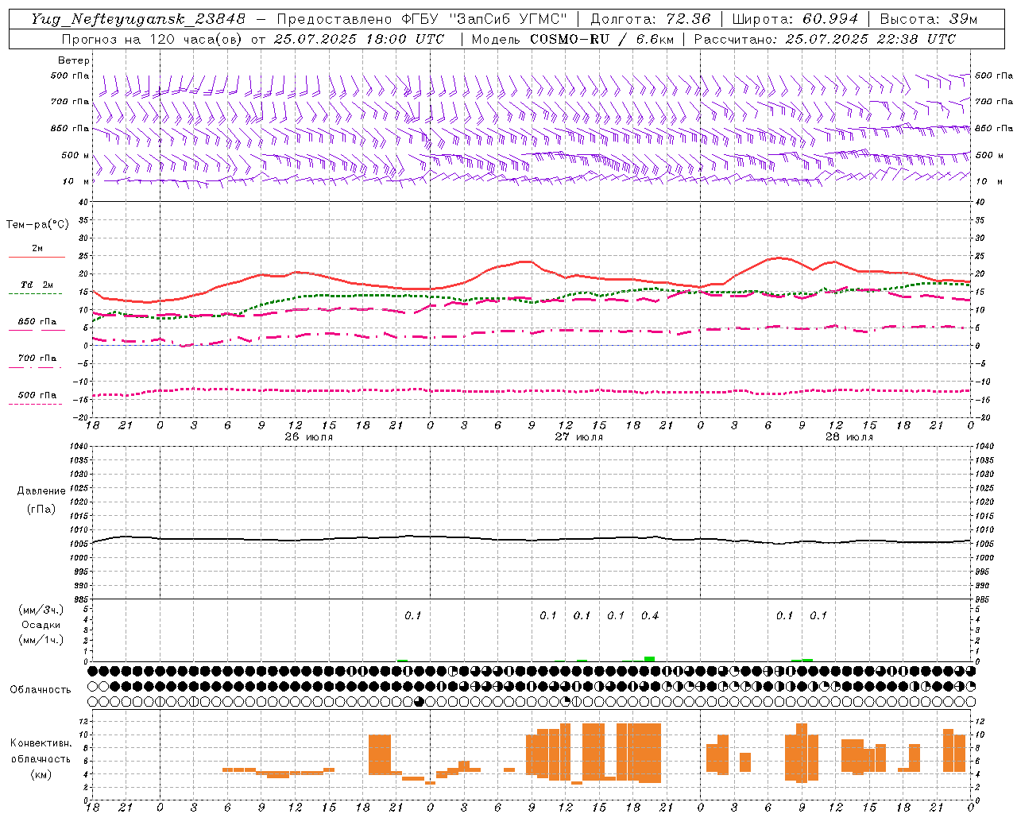Click the tallest green precipitation bar

point(650,659)
